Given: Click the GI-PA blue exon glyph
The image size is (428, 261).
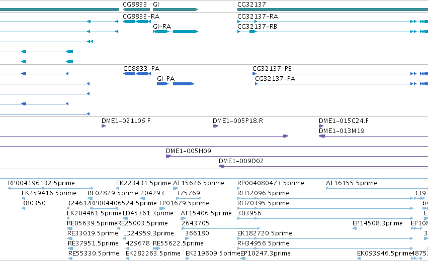Looking at the screenshot, I should (x=176, y=84).
